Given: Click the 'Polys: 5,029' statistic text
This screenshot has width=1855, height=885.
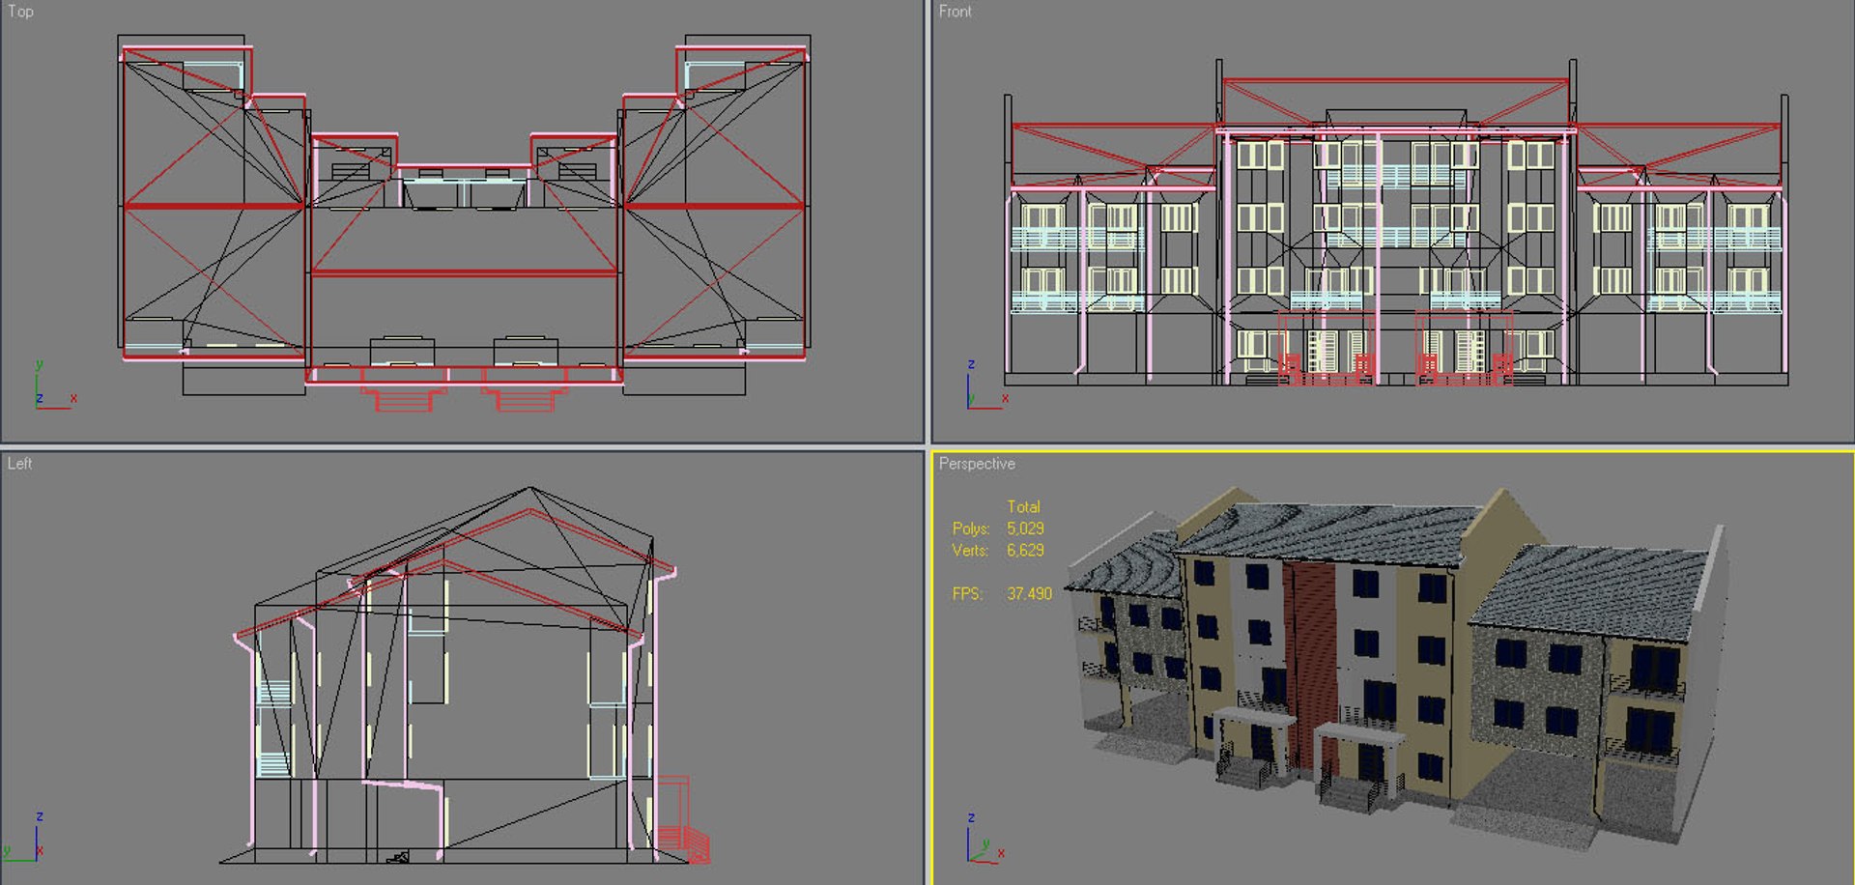Looking at the screenshot, I should [x=998, y=528].
